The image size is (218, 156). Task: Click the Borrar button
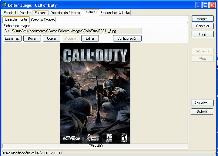pos(32,38)
